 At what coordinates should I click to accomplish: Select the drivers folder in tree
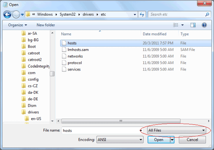[33, 112]
